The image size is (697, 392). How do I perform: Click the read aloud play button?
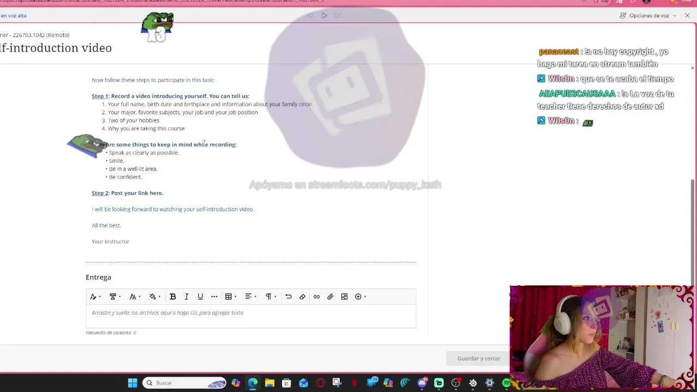(324, 15)
